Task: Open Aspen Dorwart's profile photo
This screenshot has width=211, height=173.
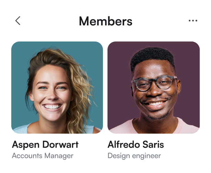Action: click(x=57, y=88)
